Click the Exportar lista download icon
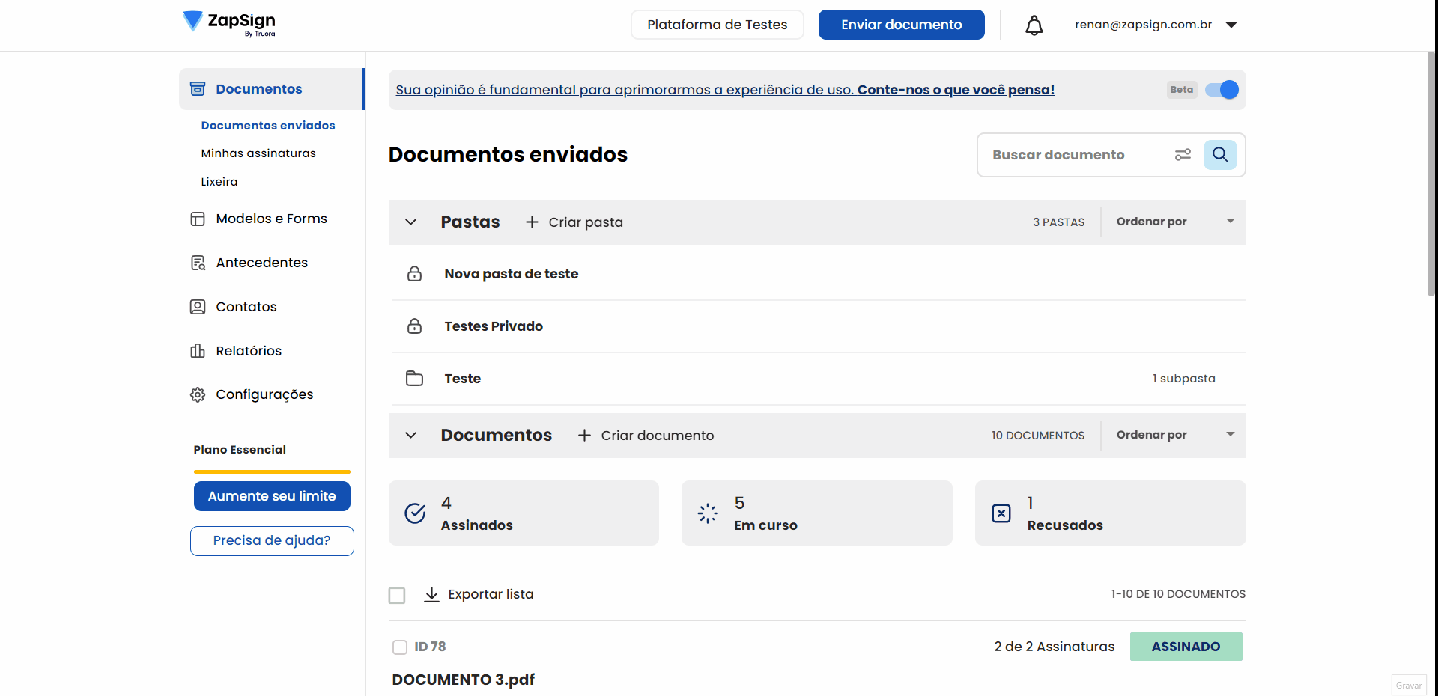 pos(431,595)
